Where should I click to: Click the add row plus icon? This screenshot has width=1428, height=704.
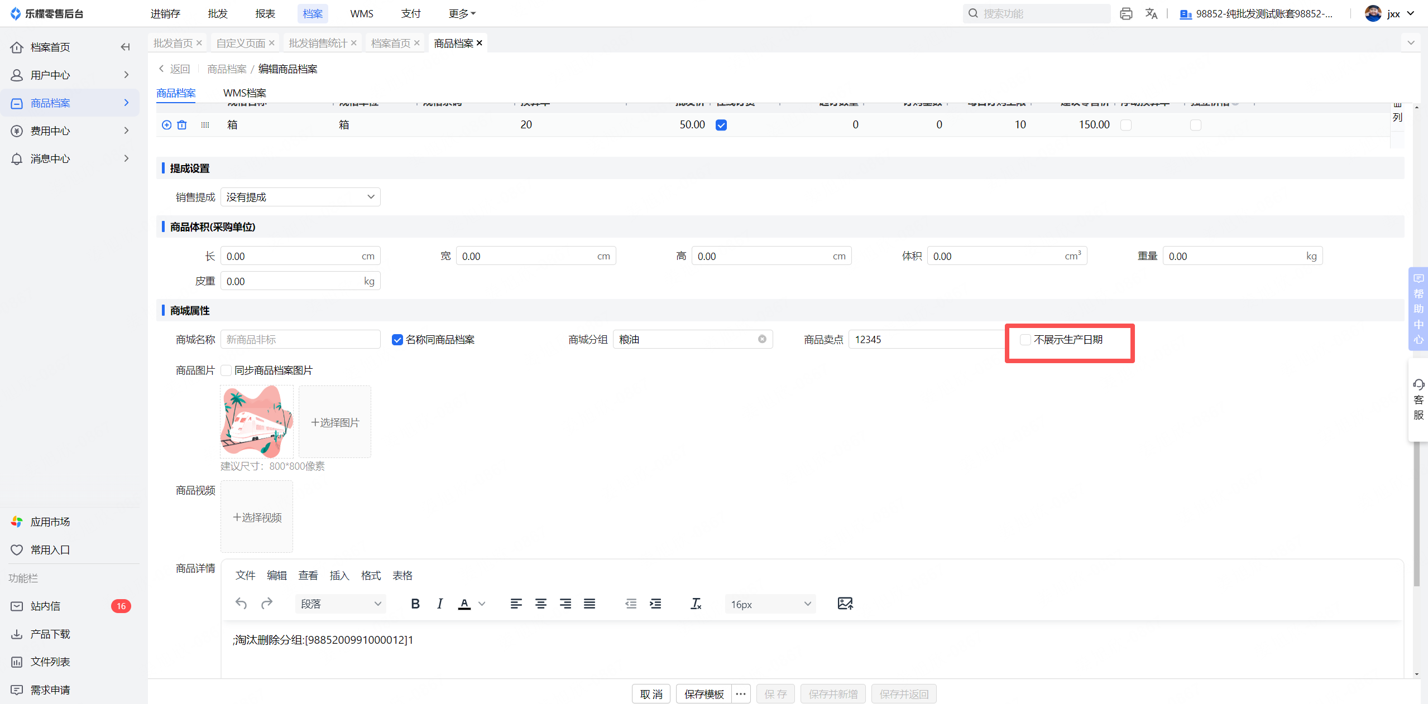(166, 125)
